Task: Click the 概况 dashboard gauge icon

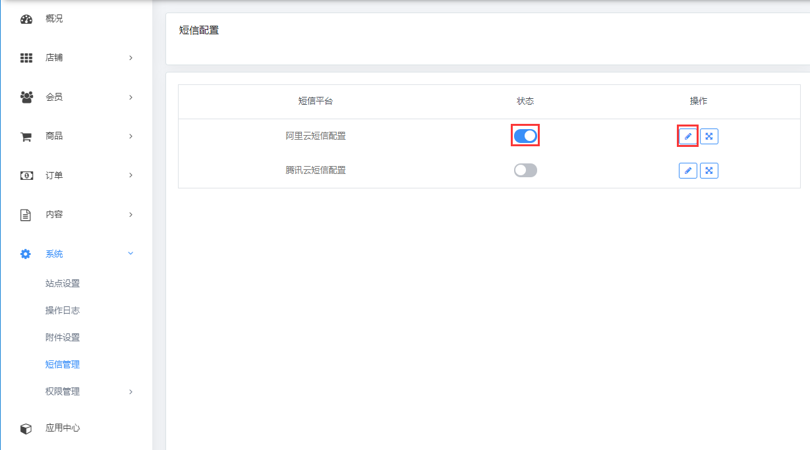Action: click(26, 19)
